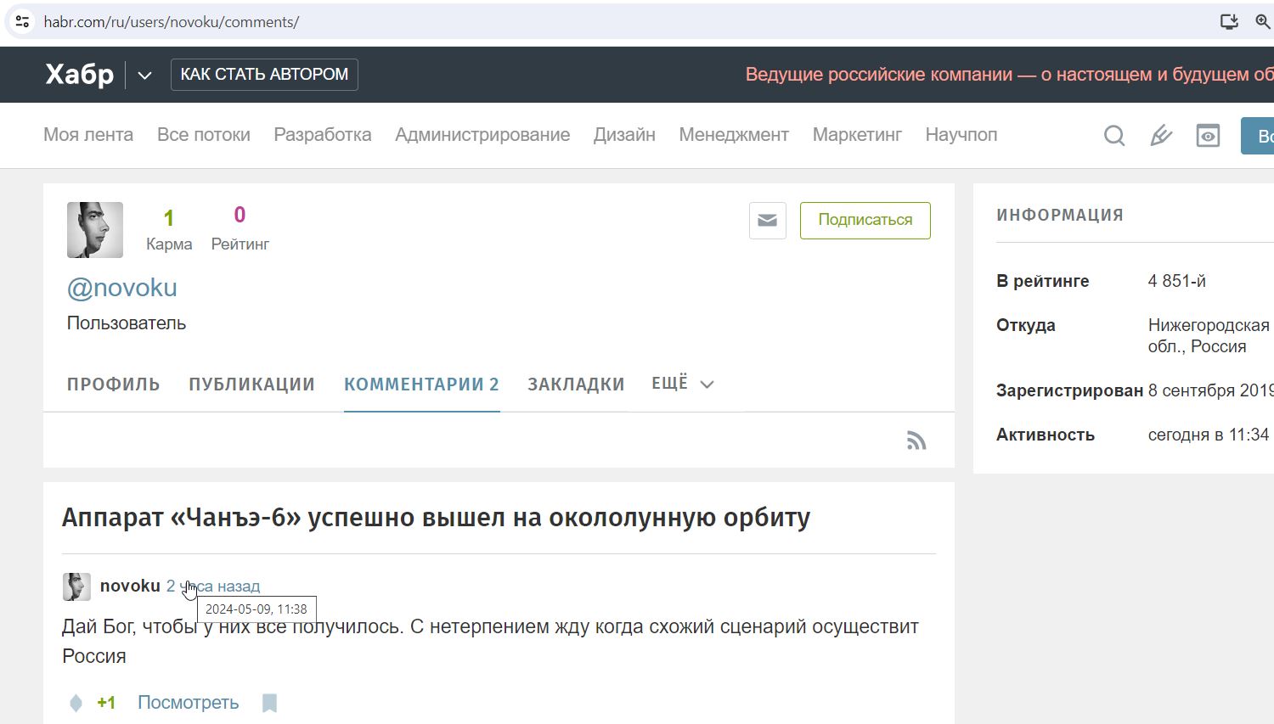Select the Научпоп stream

[x=961, y=135]
